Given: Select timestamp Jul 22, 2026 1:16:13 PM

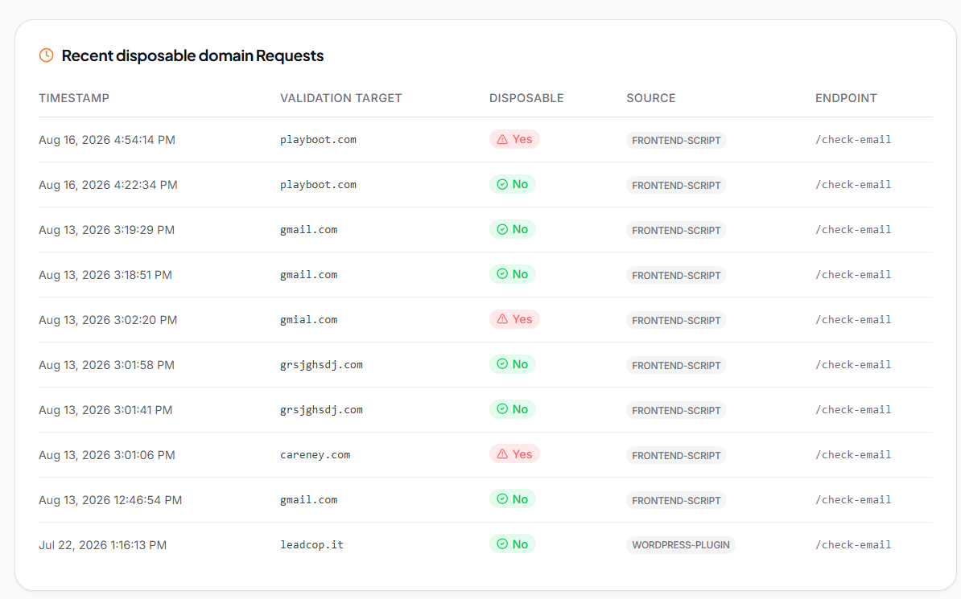Looking at the screenshot, I should click(102, 545).
